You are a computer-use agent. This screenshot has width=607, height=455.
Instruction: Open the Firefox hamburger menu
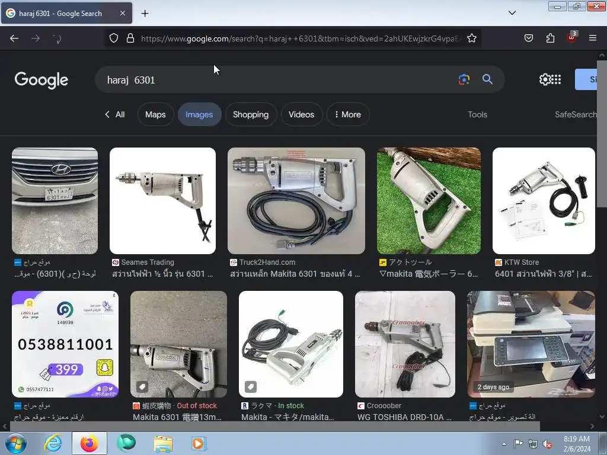click(x=592, y=38)
